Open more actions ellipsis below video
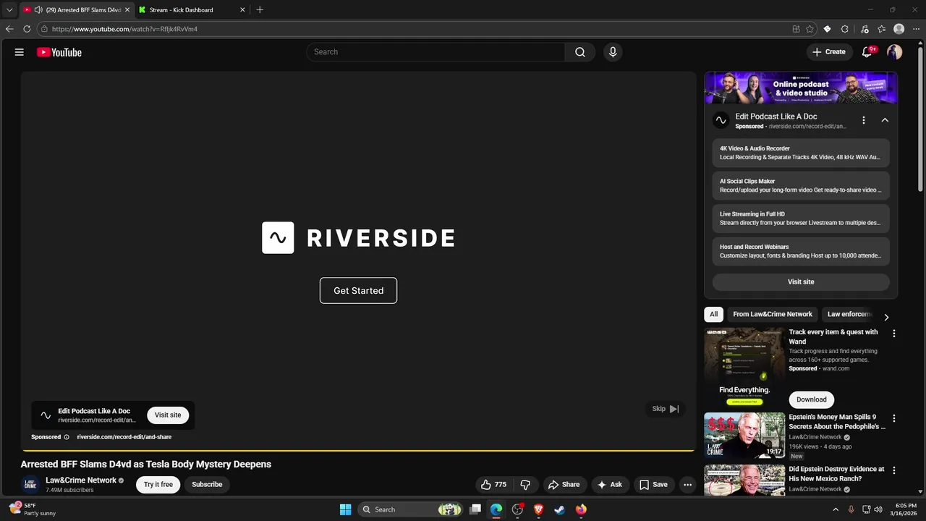926x521 pixels. pyautogui.click(x=688, y=485)
